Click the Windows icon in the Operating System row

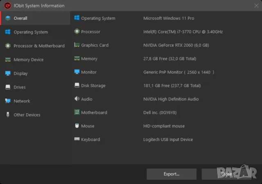[77, 18]
